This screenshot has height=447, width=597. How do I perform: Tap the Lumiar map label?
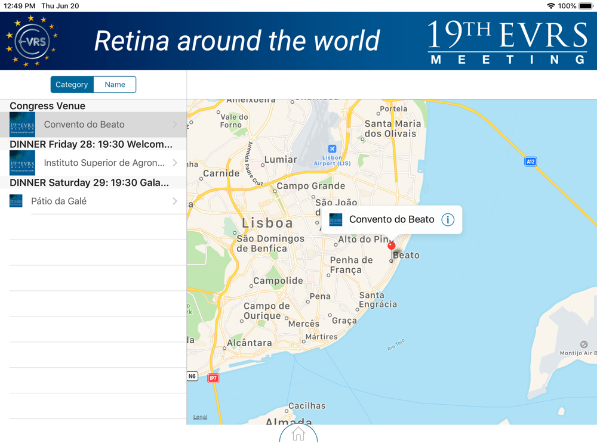click(x=281, y=160)
